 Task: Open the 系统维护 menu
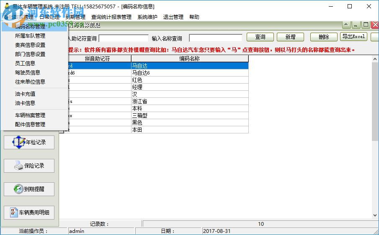(x=147, y=17)
